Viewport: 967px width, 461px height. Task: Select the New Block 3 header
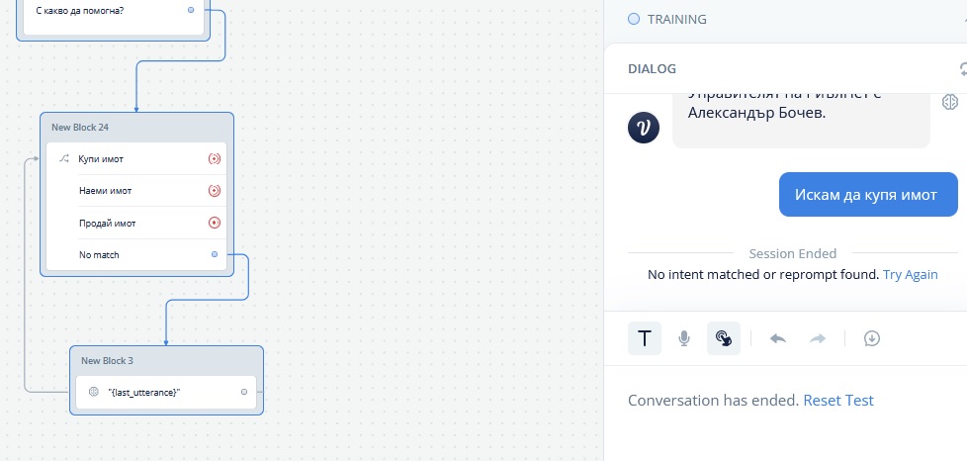coord(166,360)
